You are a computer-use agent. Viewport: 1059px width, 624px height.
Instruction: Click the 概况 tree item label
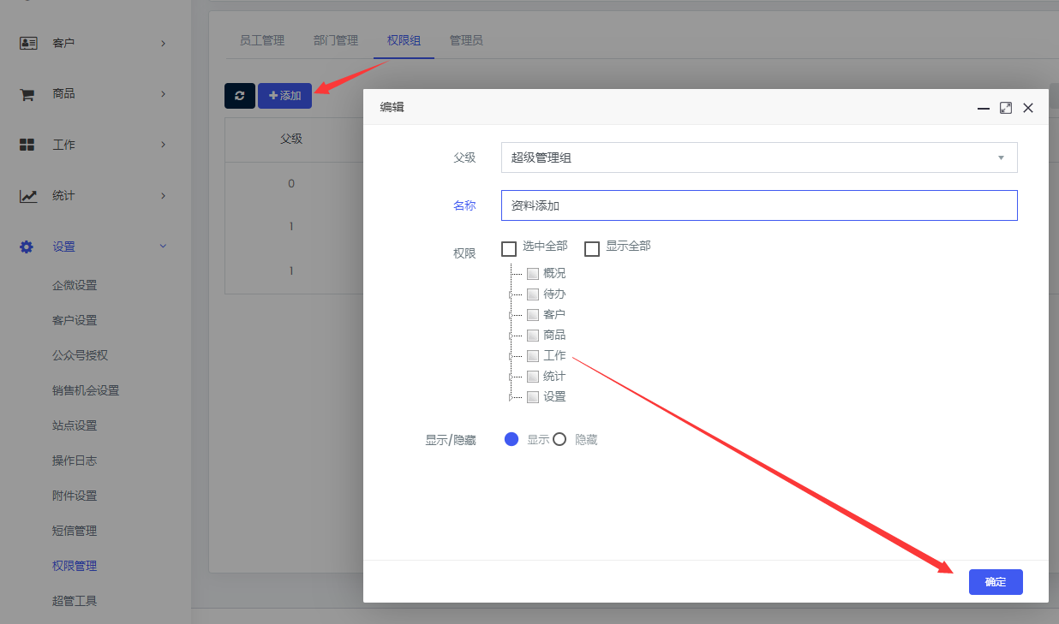[x=554, y=274]
